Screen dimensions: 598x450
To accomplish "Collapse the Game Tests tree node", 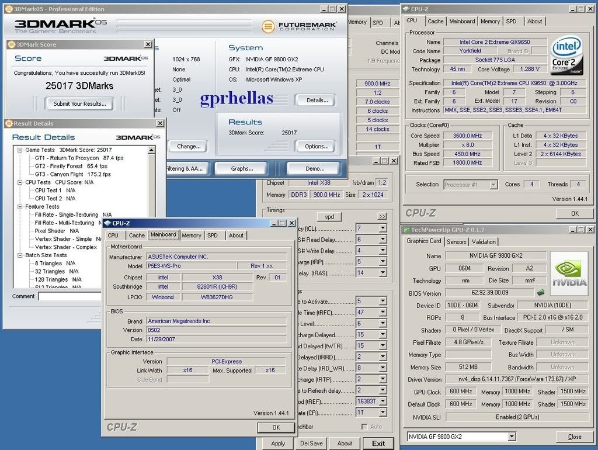I will (20, 150).
